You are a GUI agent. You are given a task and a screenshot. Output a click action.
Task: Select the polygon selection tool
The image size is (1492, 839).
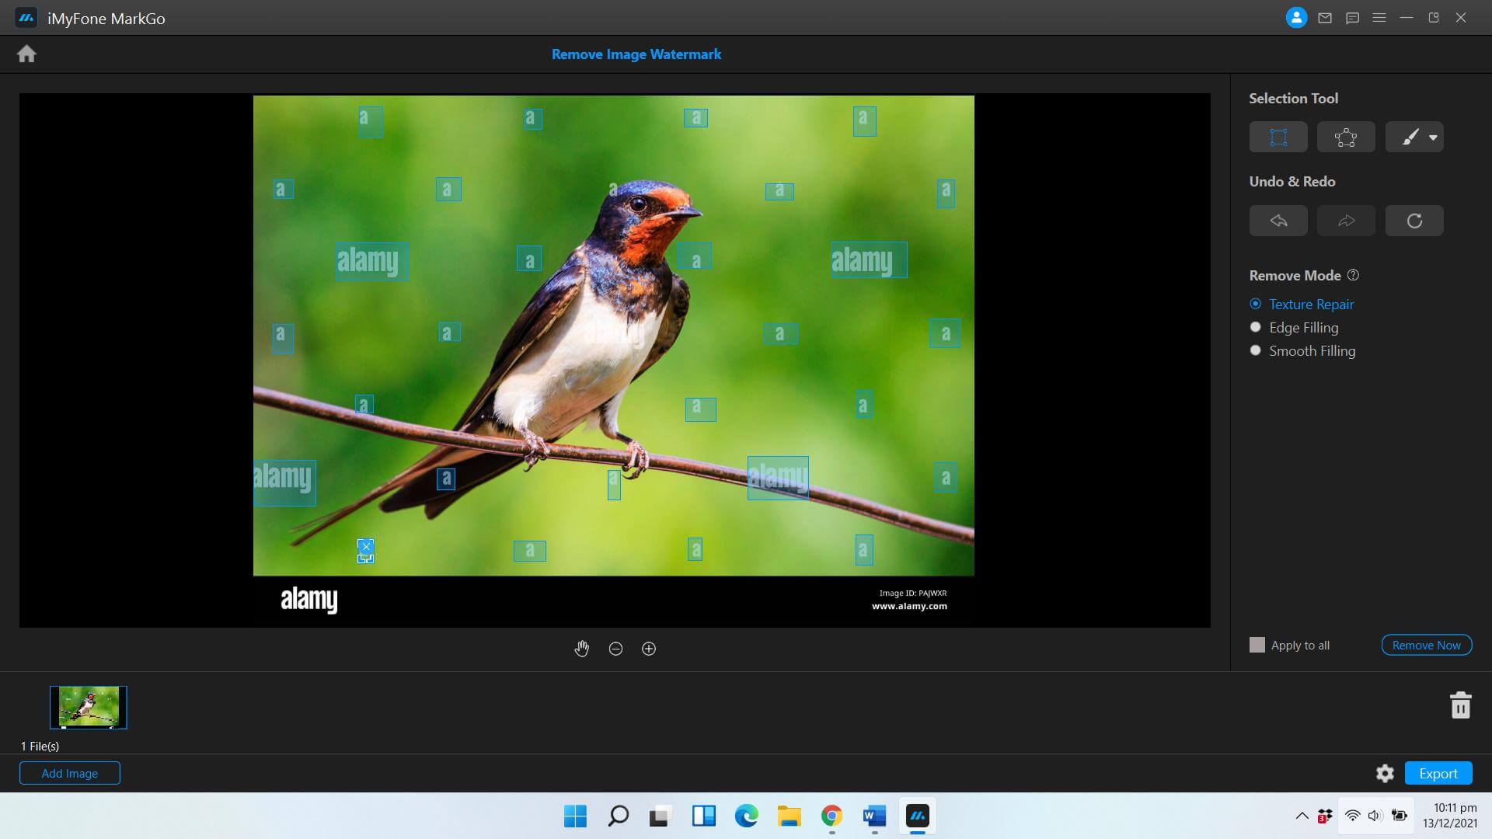click(1345, 136)
